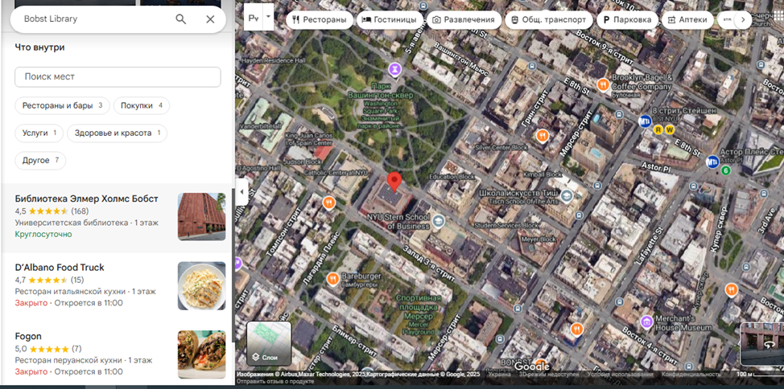Filter by Рестораны и бары chip
The image size is (784, 389).
[62, 105]
